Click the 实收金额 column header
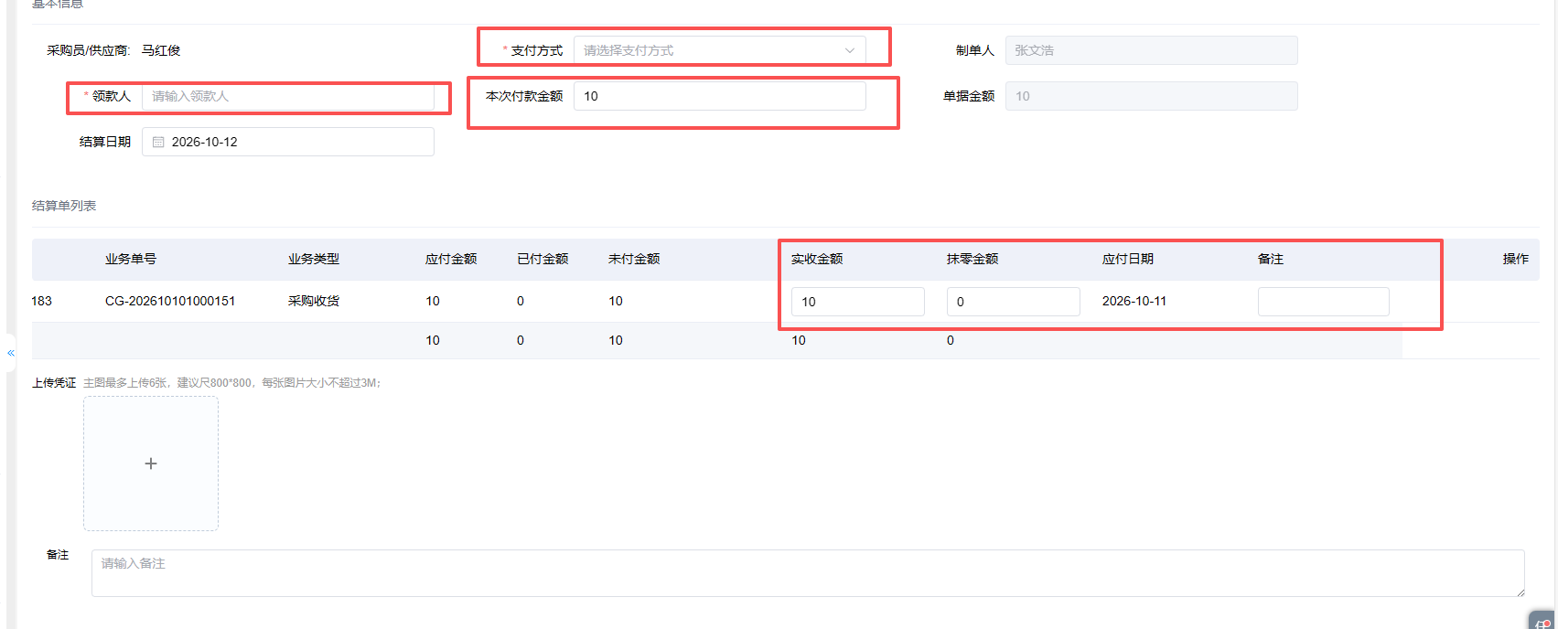 click(x=817, y=259)
